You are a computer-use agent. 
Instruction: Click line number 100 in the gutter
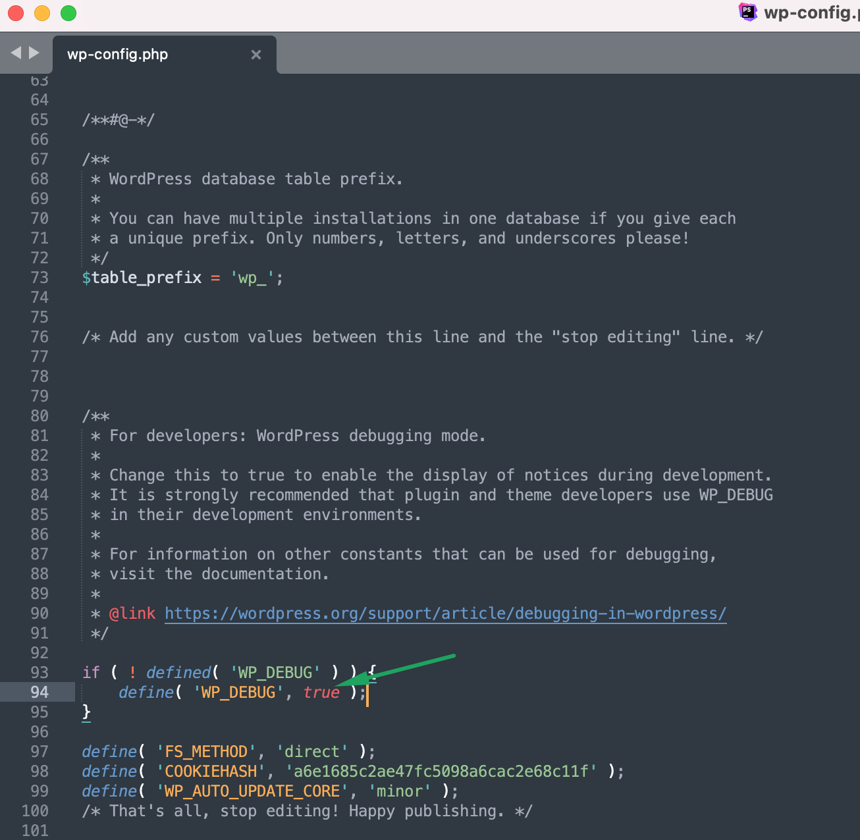click(x=35, y=811)
